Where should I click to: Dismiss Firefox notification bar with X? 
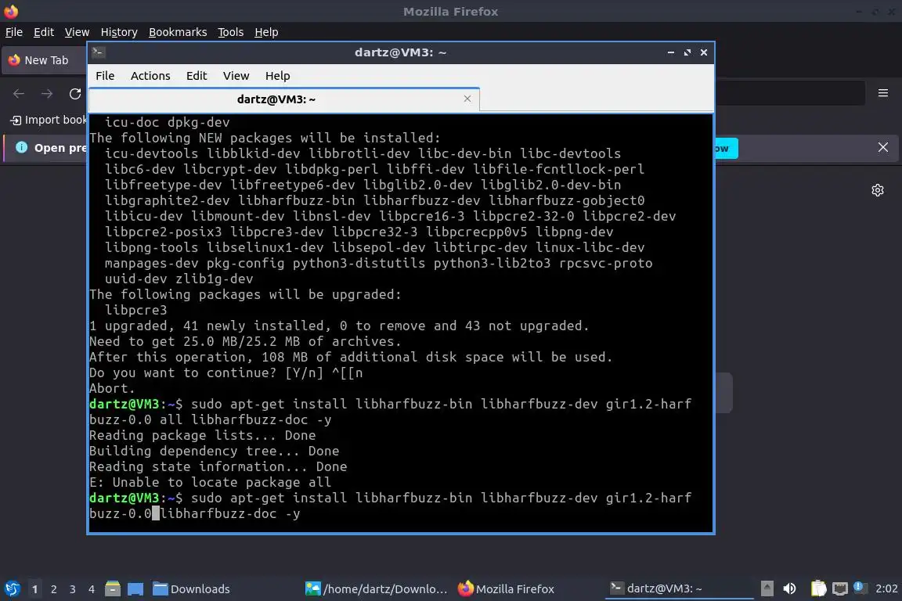coord(883,147)
